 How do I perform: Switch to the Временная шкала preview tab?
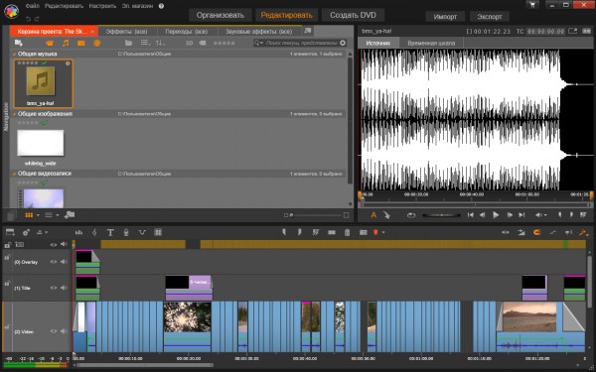point(431,43)
